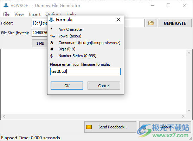Close the Dummy File Generator window
193x141 pixels.
(x=185, y=5)
